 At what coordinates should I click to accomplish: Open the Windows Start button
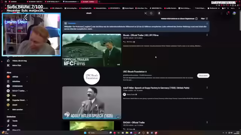pos(85,133)
